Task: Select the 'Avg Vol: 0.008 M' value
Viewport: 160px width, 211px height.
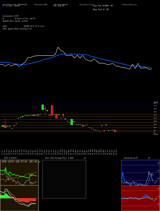Action: (x=103, y=6)
